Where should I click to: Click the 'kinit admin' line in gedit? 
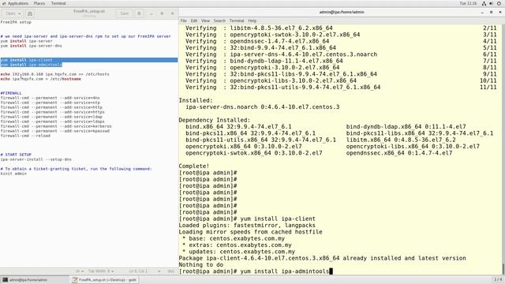pyautogui.click(x=13, y=174)
